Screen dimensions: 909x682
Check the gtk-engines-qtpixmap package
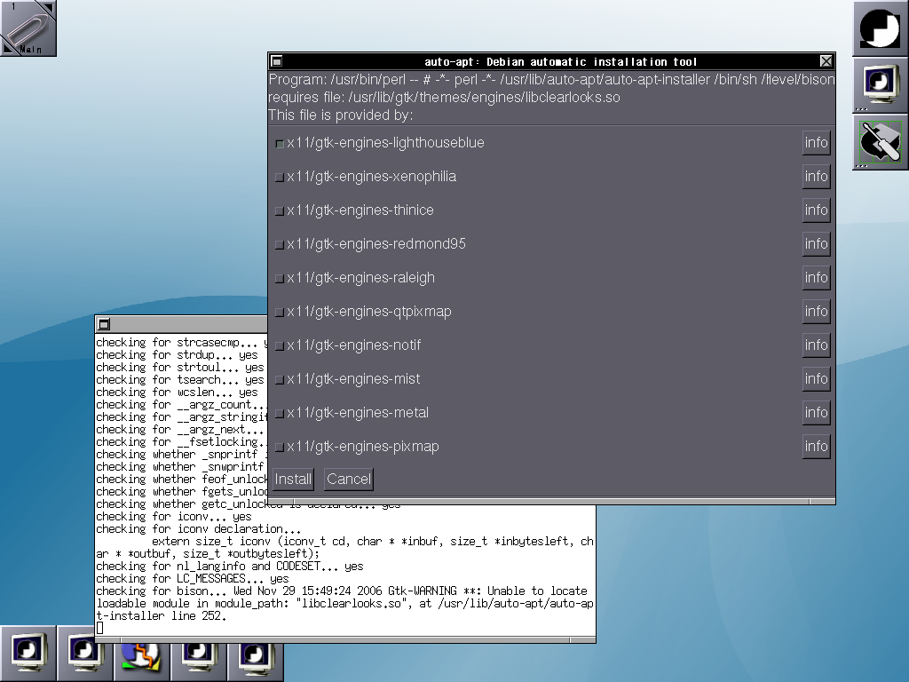[280, 312]
